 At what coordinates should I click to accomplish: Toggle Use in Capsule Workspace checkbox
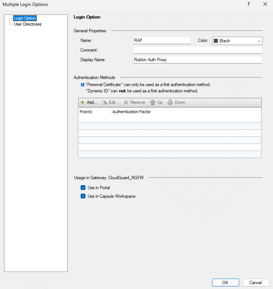(x=83, y=196)
